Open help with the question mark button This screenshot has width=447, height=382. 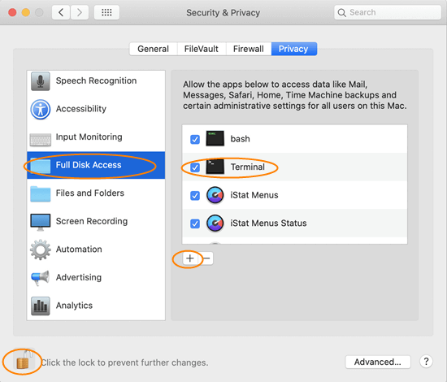(x=426, y=362)
